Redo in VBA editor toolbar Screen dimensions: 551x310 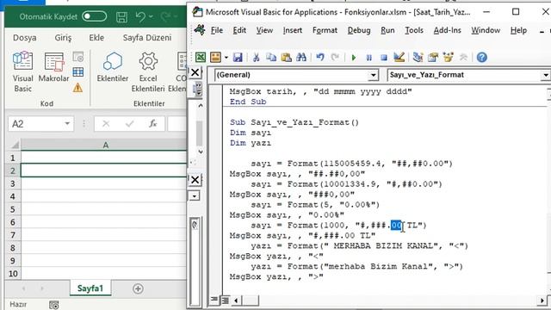(335, 57)
